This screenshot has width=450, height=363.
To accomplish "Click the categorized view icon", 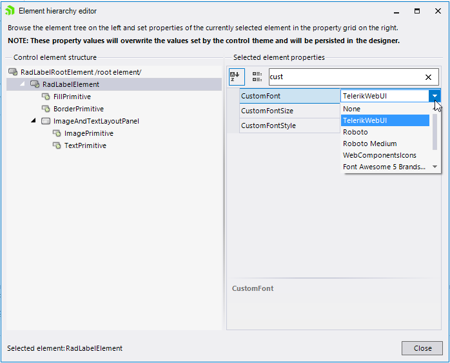I will (x=257, y=77).
